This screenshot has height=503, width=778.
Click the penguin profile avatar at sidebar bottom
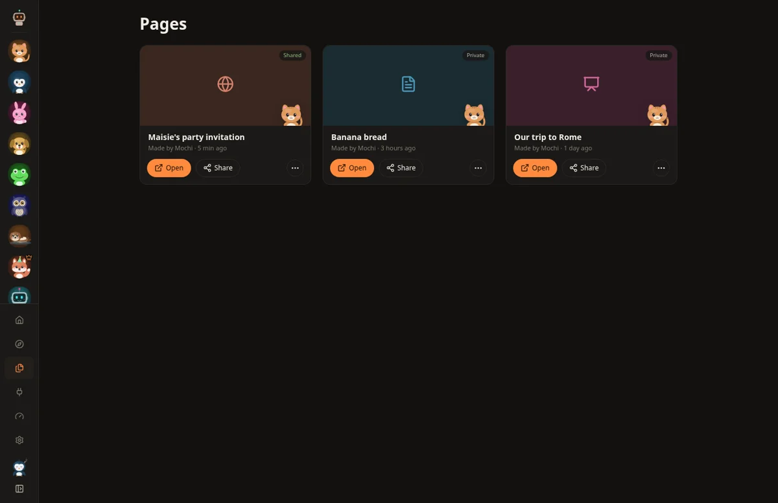click(19, 467)
